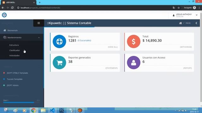Screen dimensions: 202x113
Task: Go forward with the browser forward arrow
Action: click(8, 8)
